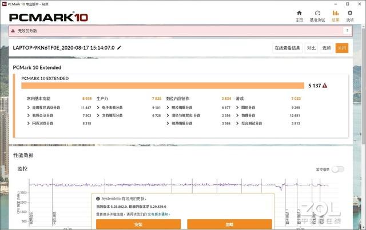366x230 pixels.
Task: Click the 数位内容创作 score 3 834
Action: (x=226, y=99)
